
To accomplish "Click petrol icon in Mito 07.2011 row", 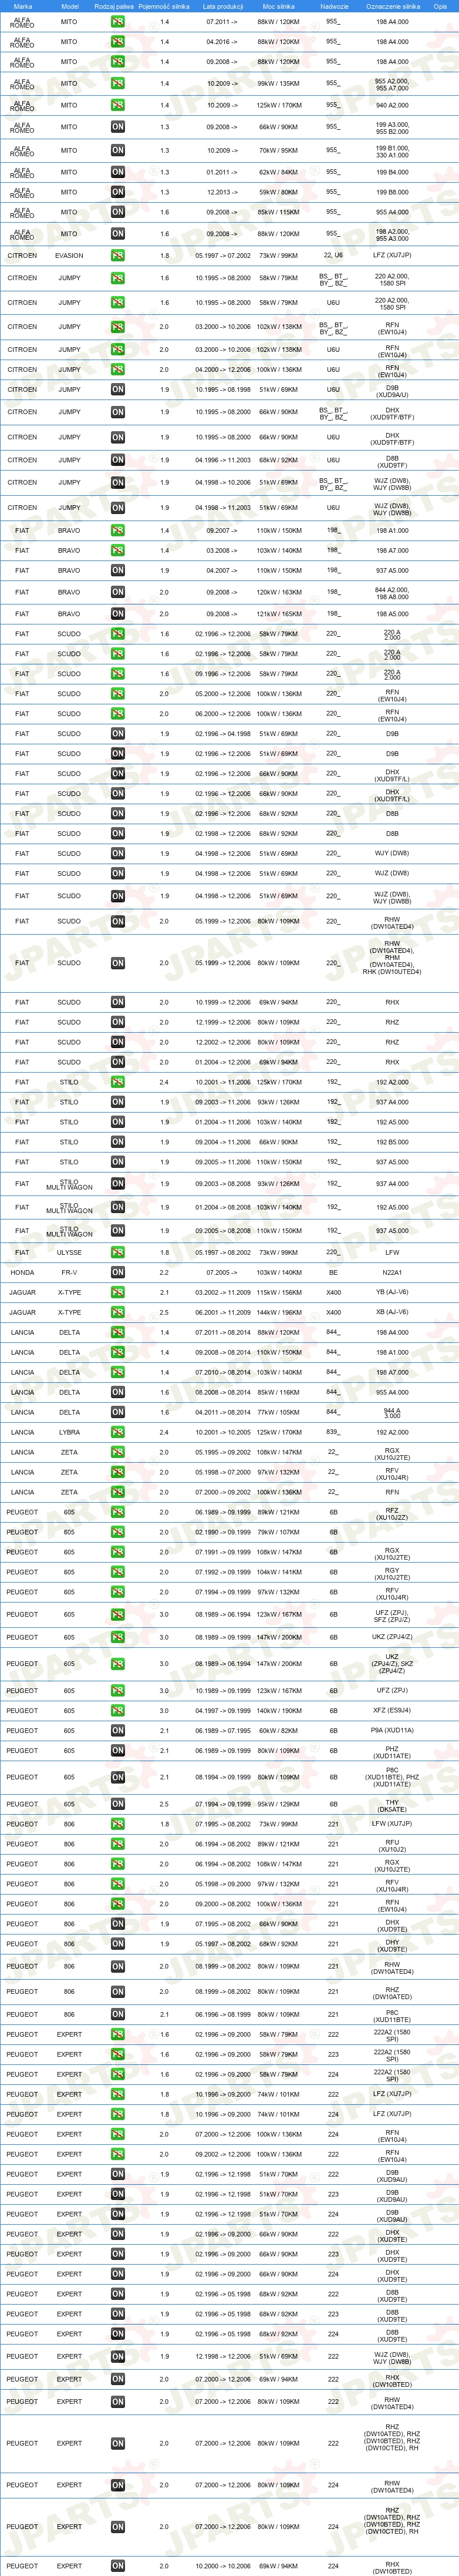I will (117, 21).
